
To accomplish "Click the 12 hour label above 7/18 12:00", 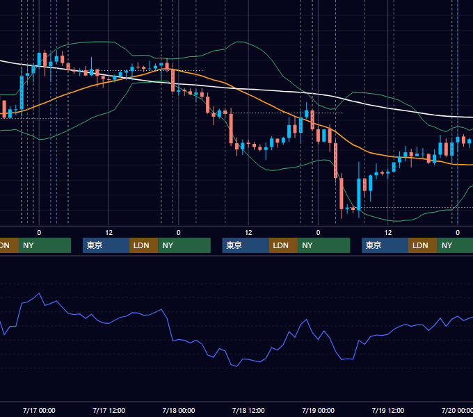I will click(x=248, y=233).
